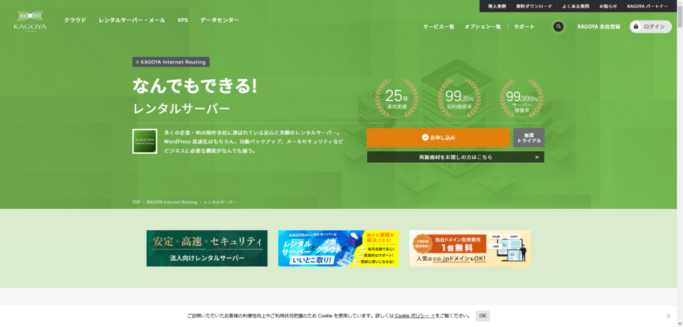
Task: Click the KAGOYA Internet Routing tag
Action: 171,62
